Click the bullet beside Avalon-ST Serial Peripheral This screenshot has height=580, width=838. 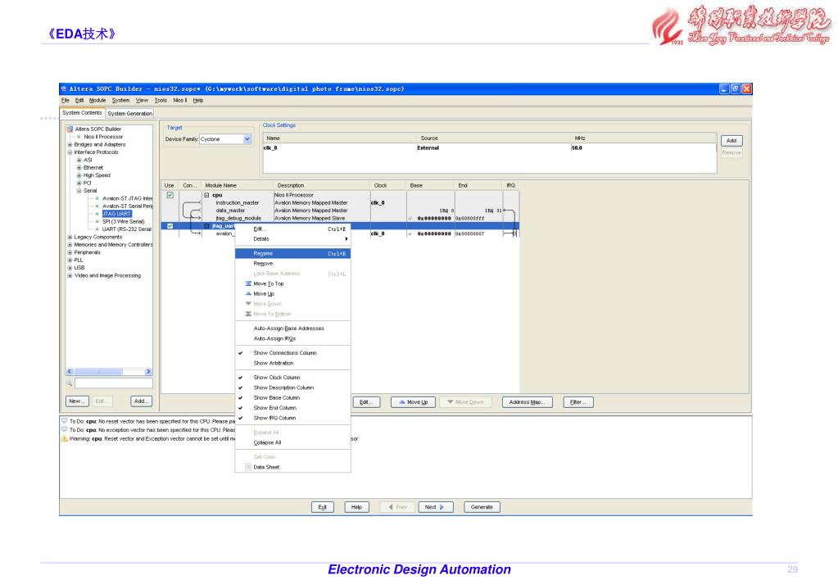pyautogui.click(x=97, y=206)
